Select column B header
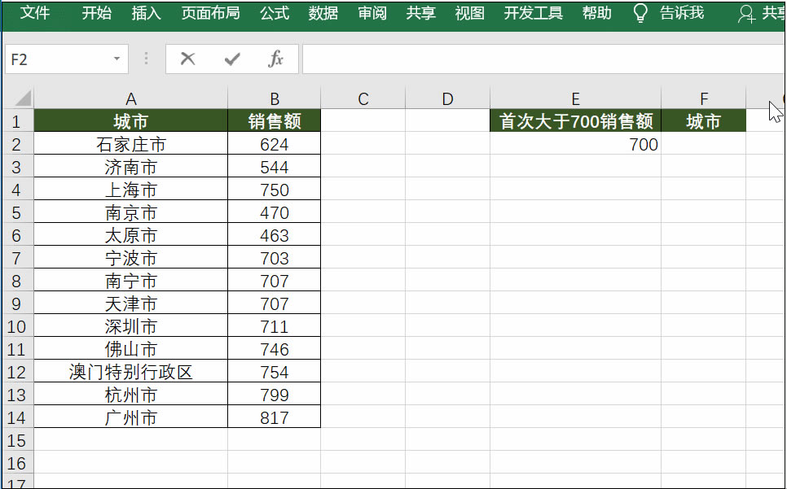 [274, 98]
